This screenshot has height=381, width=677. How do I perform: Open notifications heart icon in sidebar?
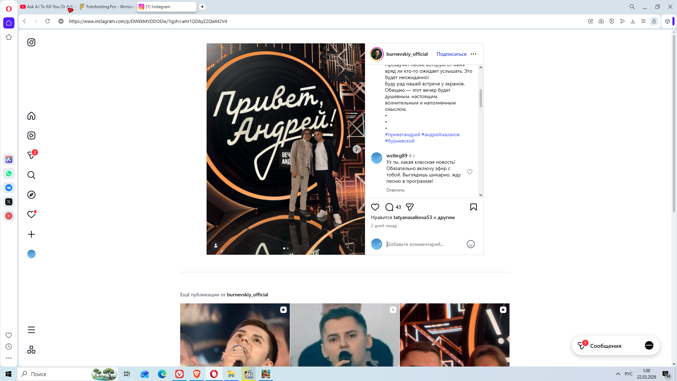31,214
